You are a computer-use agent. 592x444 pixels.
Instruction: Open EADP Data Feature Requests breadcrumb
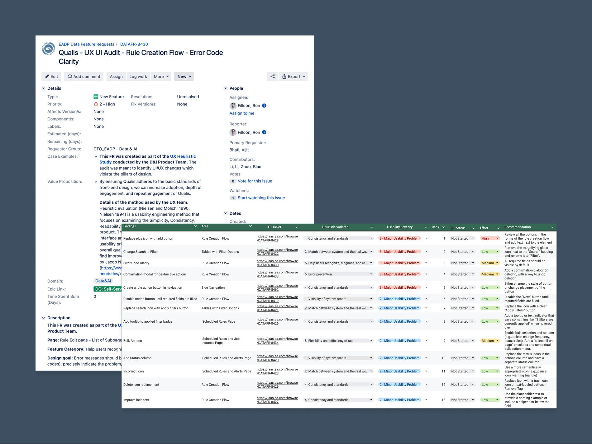[86, 44]
